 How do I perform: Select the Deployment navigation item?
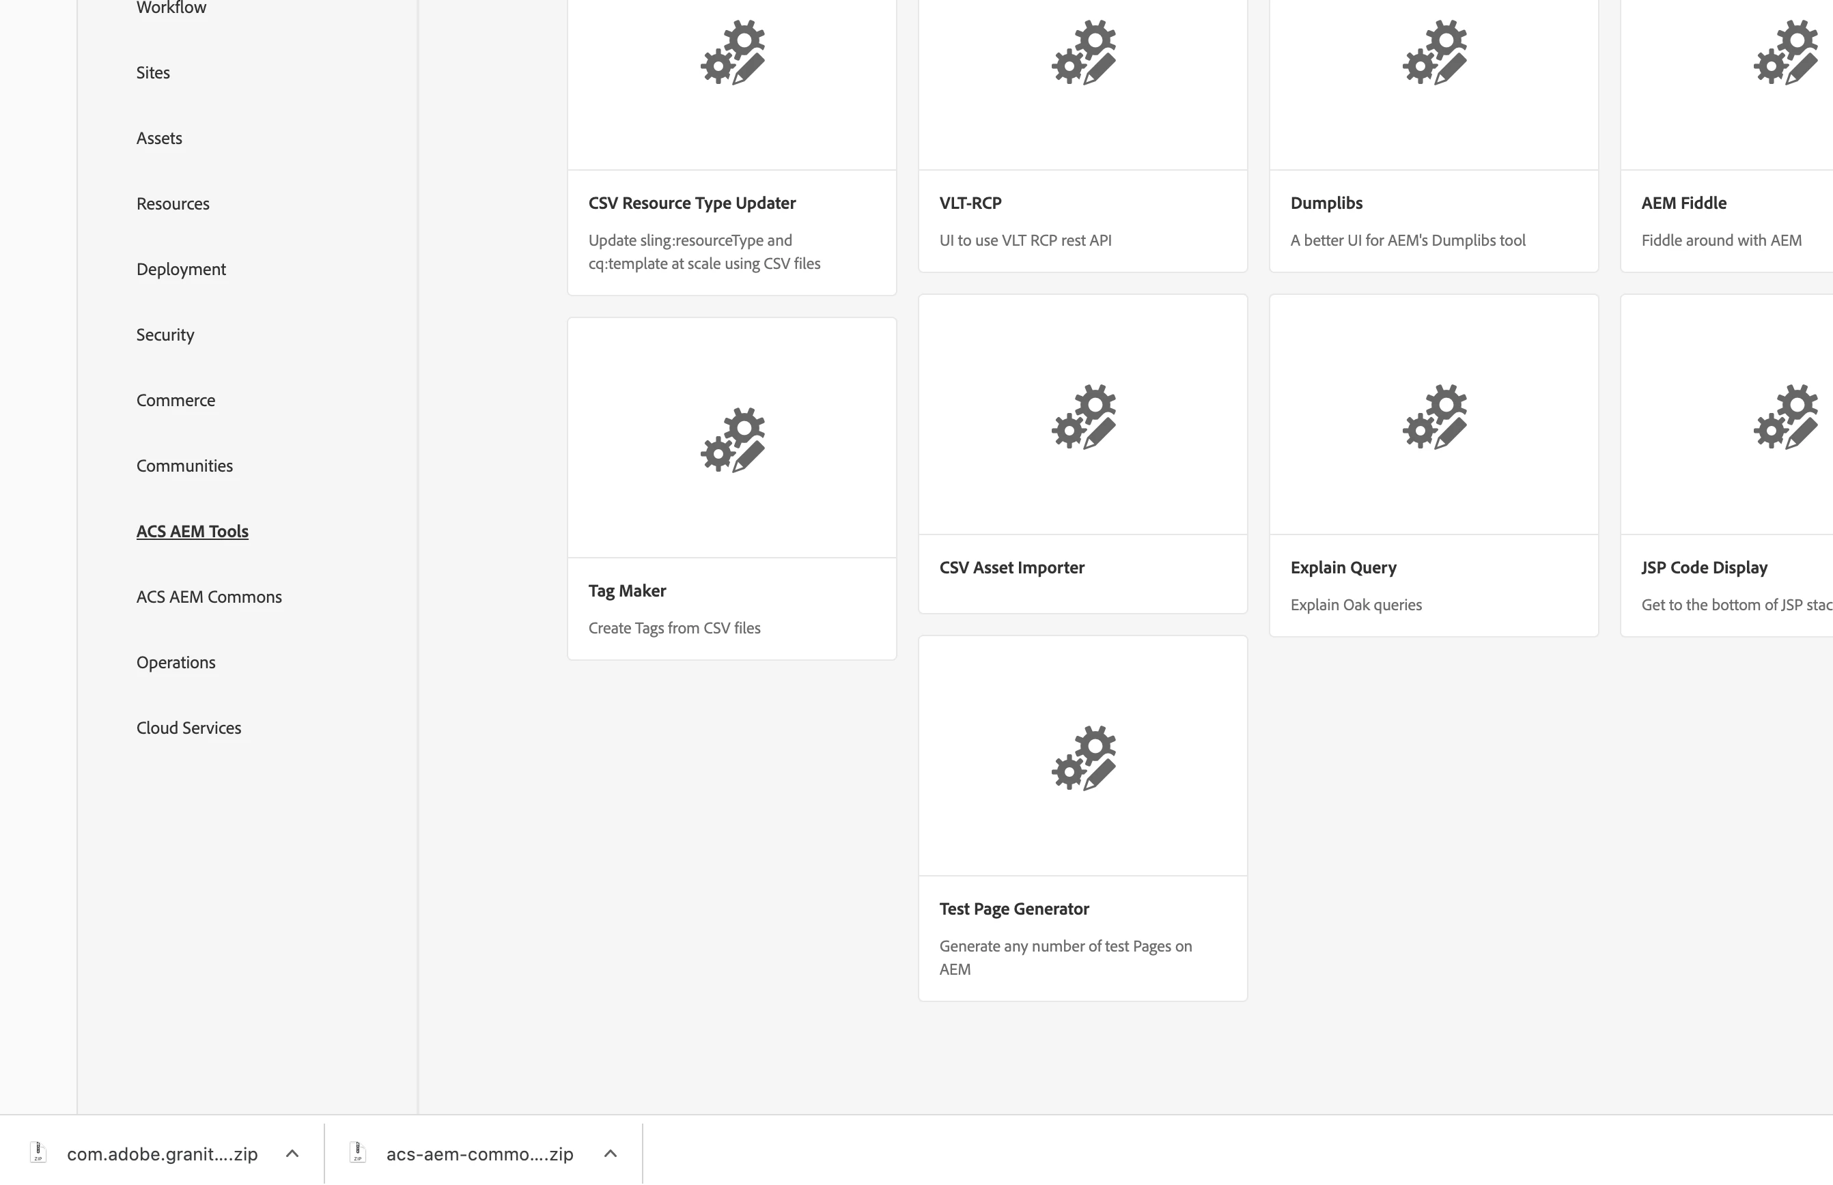pyautogui.click(x=181, y=270)
